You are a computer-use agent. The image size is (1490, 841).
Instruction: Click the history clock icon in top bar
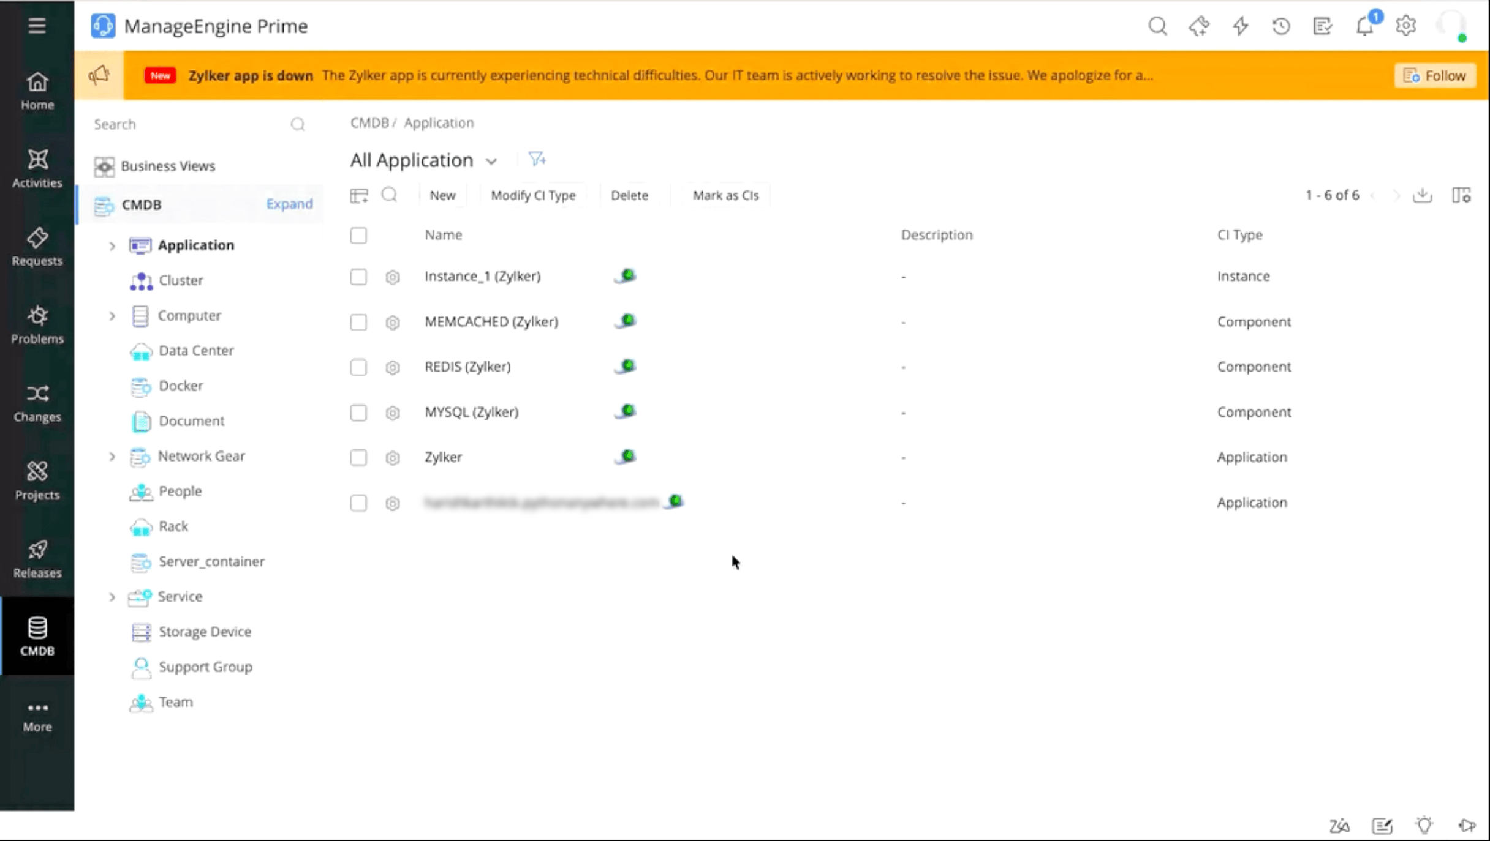[x=1281, y=26]
